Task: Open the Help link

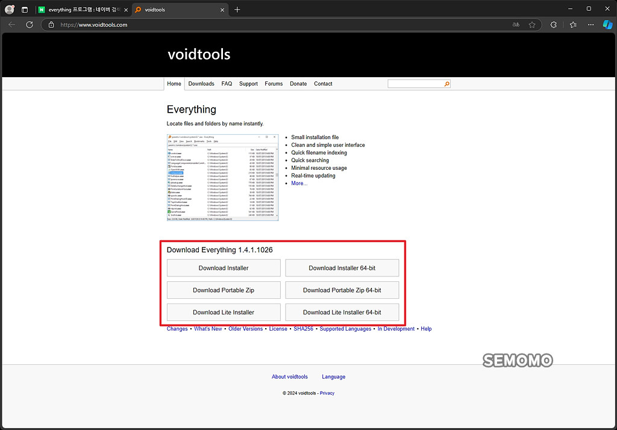Action: [x=426, y=329]
